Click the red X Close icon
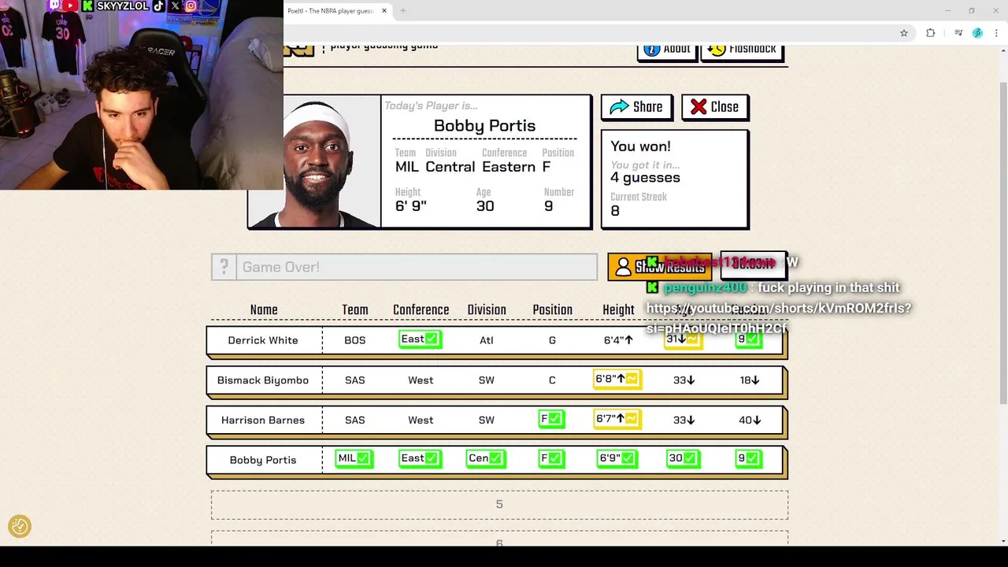 click(699, 107)
